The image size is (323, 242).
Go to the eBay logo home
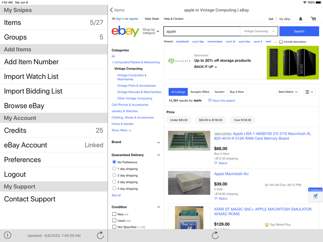click(125, 31)
